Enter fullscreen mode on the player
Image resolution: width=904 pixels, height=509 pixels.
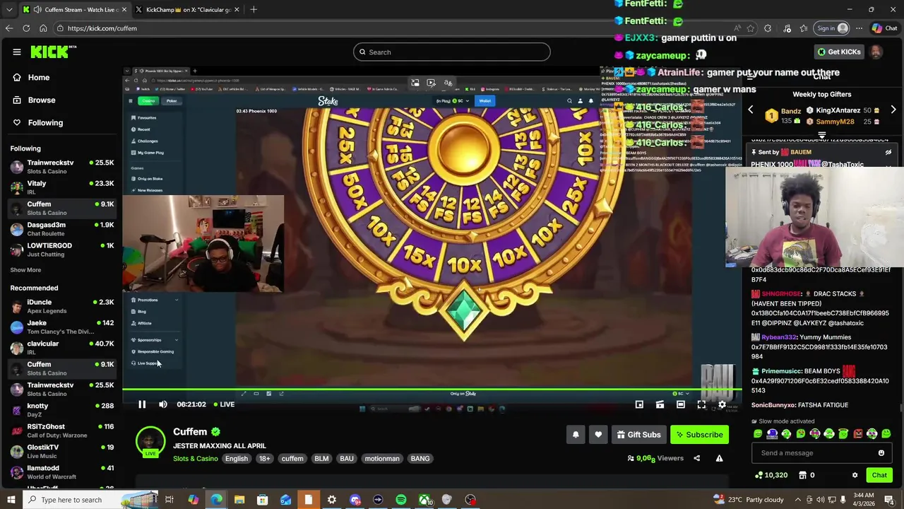(x=701, y=404)
